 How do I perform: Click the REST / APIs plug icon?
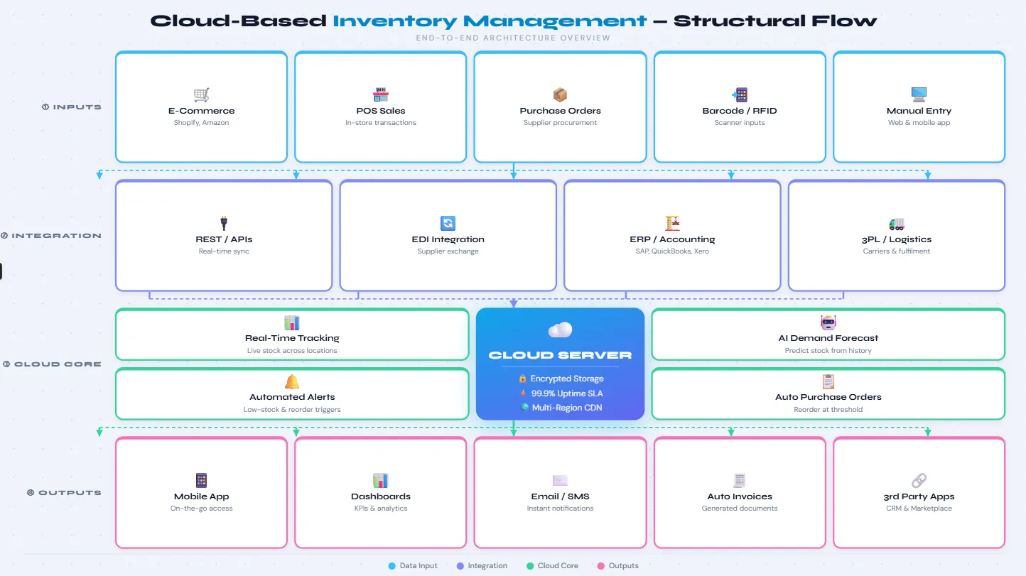223,222
